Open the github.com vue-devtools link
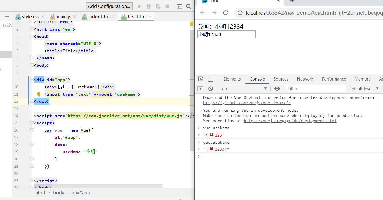383x200 pixels. click(x=247, y=103)
